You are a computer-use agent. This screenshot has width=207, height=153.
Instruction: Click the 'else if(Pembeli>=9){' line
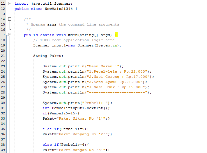tap(66, 129)
